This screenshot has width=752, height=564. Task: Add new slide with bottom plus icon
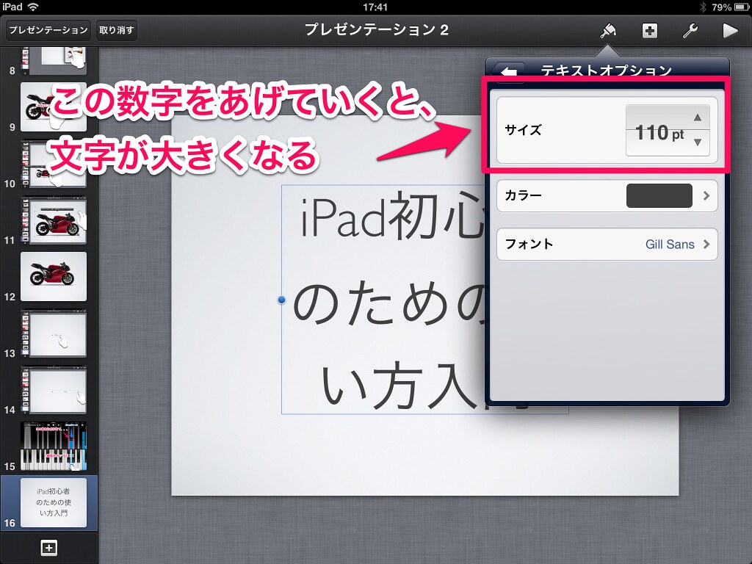(x=48, y=547)
